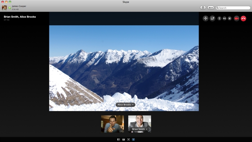The image size is (252, 142).
Task: Pause the call with the hold button
Action: (x=230, y=18)
